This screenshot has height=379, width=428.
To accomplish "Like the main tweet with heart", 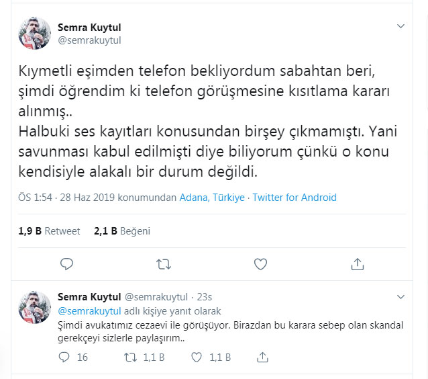I will pyautogui.click(x=260, y=264).
